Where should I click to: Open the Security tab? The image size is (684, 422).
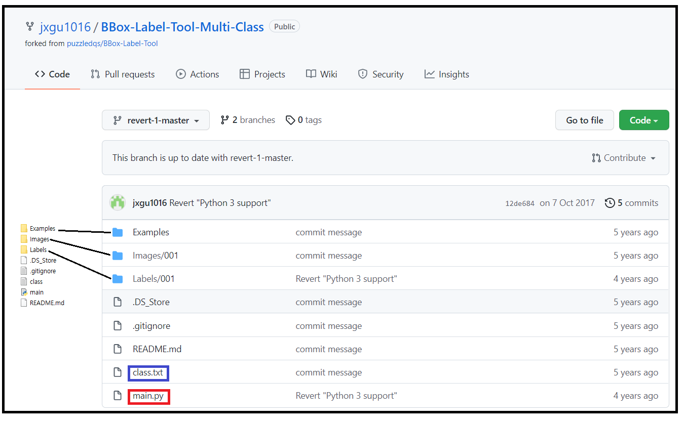coord(381,74)
